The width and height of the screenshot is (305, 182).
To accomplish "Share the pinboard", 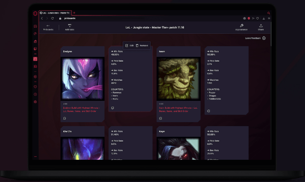I will point(261,26).
